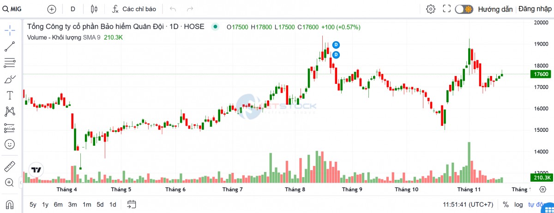The height and width of the screenshot is (213, 554).
Task: Switch to the 1y time range
Action: click(45, 204)
